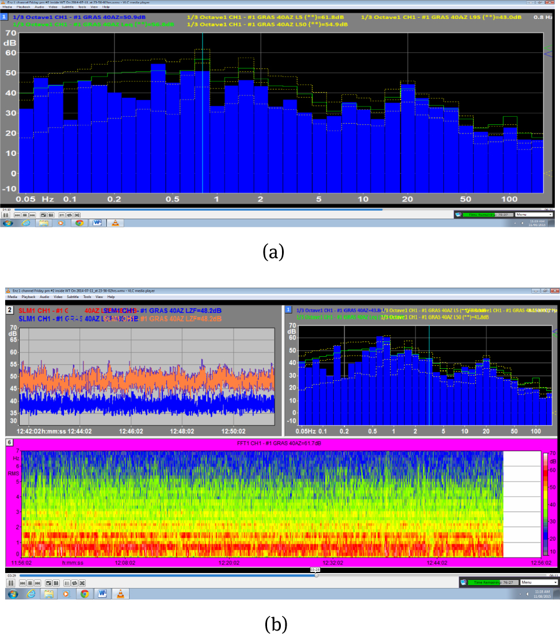560x634 pixels.
Task: Toggle shuffle in the lower VLC controls
Action: click(82, 583)
